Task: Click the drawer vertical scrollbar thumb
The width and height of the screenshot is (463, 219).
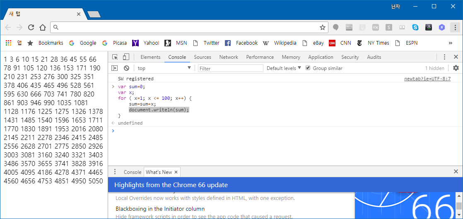Action: pos(458,206)
